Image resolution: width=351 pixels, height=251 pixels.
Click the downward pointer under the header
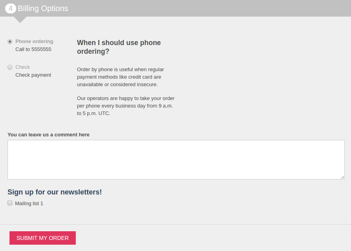(20, 20)
